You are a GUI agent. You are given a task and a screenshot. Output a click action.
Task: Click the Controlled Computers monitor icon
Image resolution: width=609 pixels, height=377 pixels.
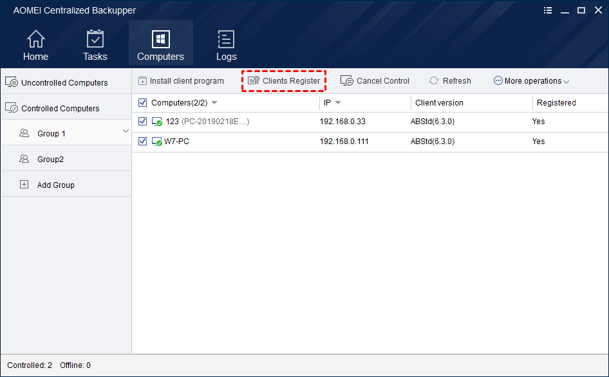(x=11, y=107)
